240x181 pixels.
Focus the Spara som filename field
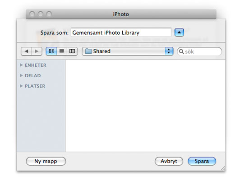tap(121, 32)
